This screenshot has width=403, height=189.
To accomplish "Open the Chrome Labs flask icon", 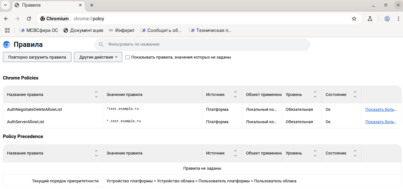I will 370,19.
